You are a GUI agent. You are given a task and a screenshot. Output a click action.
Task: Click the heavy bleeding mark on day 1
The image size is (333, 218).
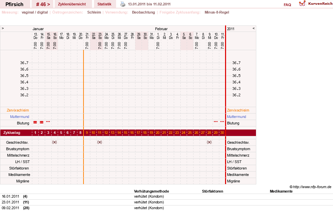(x=35, y=122)
